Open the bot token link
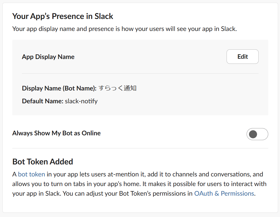Viewport: 280px width, 217px height. click(32, 174)
